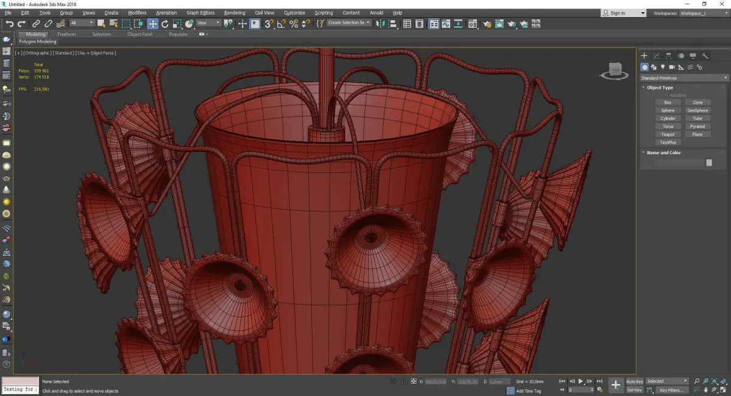Open the Modify tab in command panel
Screen dimensions: 731x396
[x=656, y=56]
